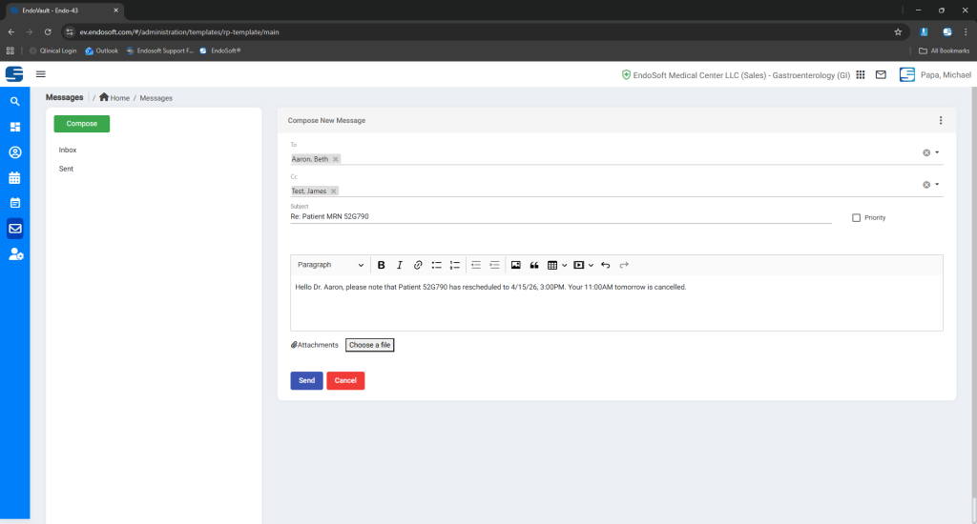
Task: Apply italic formatting in the editor
Action: (400, 265)
